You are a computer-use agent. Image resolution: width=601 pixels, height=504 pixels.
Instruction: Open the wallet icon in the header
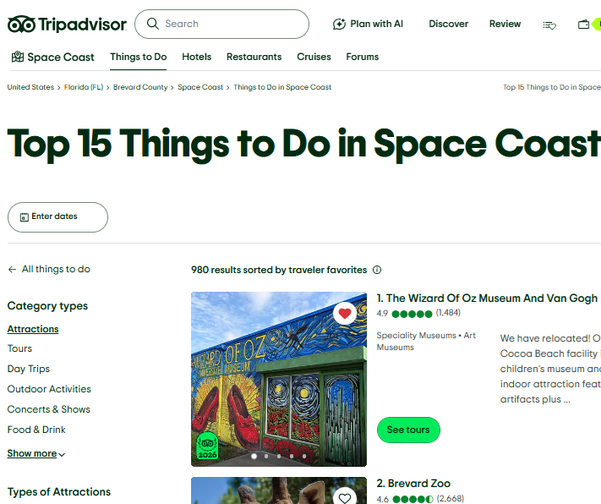583,25
